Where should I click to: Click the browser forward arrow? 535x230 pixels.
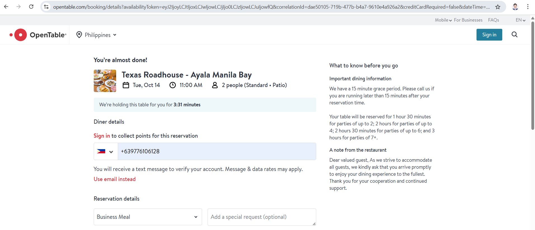point(18,7)
